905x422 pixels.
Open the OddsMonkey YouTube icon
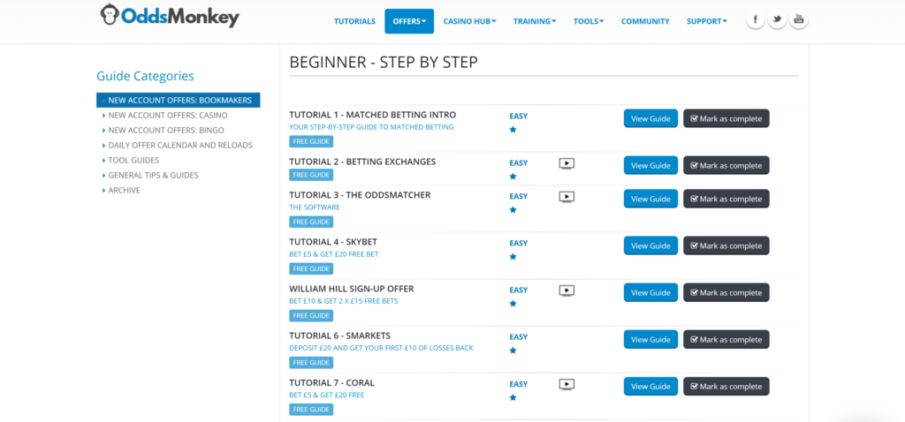pyautogui.click(x=799, y=19)
